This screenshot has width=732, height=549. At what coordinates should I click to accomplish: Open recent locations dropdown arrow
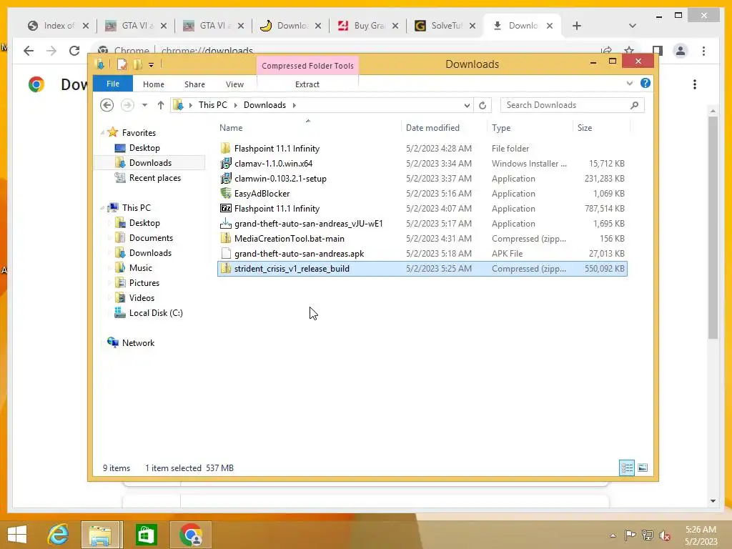click(x=144, y=105)
